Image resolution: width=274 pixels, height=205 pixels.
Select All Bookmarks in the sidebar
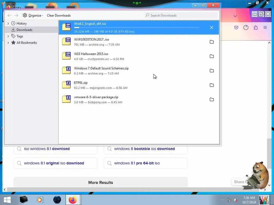point(26,42)
